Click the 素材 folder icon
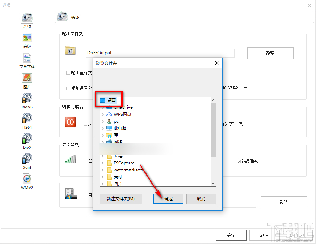 pos(109,177)
